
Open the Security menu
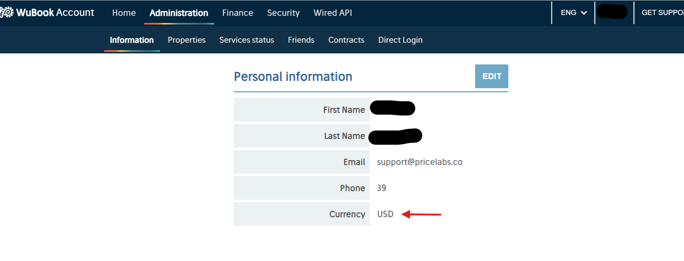283,13
